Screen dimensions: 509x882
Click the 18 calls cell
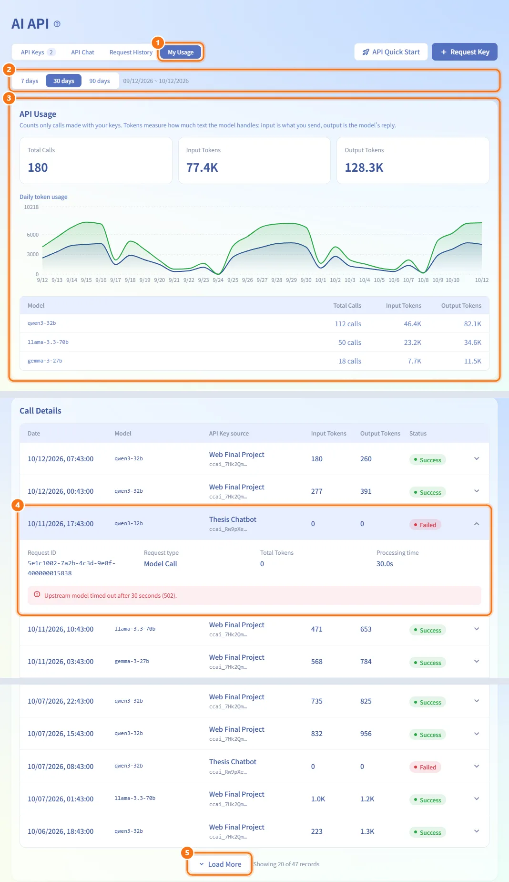350,361
